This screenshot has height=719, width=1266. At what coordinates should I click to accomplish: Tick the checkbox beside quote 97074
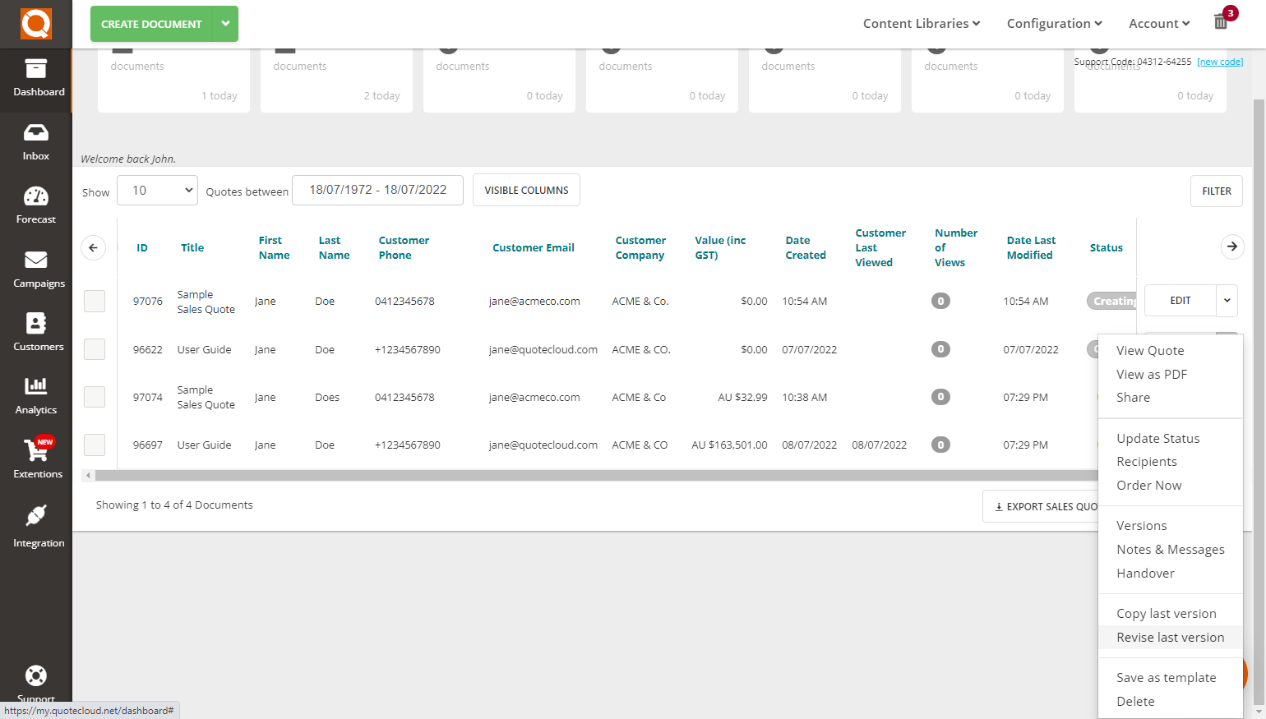(94, 397)
